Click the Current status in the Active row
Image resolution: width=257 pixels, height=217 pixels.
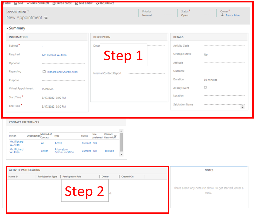coord(86,143)
